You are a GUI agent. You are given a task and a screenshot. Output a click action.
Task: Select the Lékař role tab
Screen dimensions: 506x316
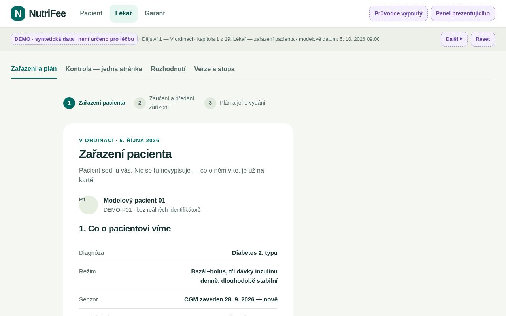click(123, 13)
